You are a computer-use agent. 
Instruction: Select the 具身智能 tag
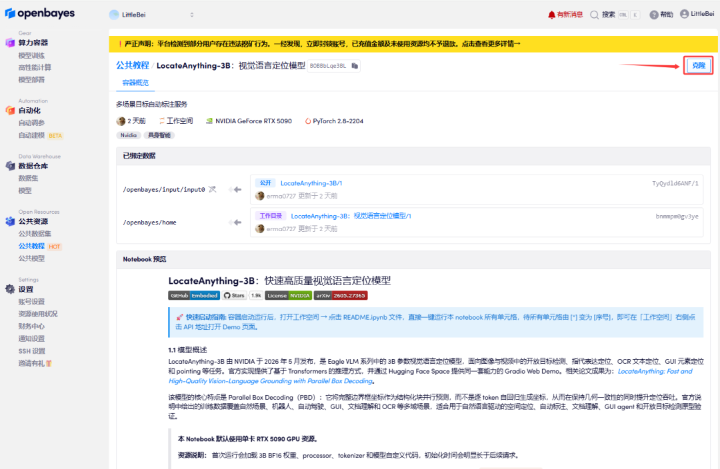click(x=159, y=135)
